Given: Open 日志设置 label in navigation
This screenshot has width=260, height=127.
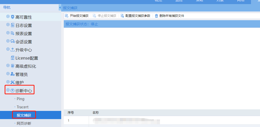Looking at the screenshot, I should pyautogui.click(x=24, y=25).
